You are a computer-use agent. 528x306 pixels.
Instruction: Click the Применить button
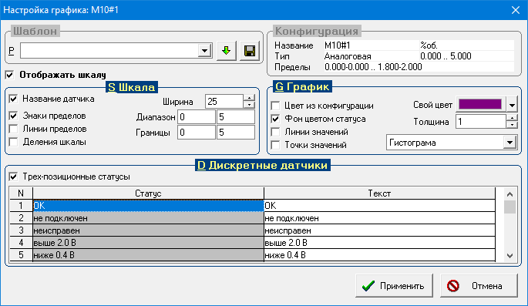pos(394,286)
